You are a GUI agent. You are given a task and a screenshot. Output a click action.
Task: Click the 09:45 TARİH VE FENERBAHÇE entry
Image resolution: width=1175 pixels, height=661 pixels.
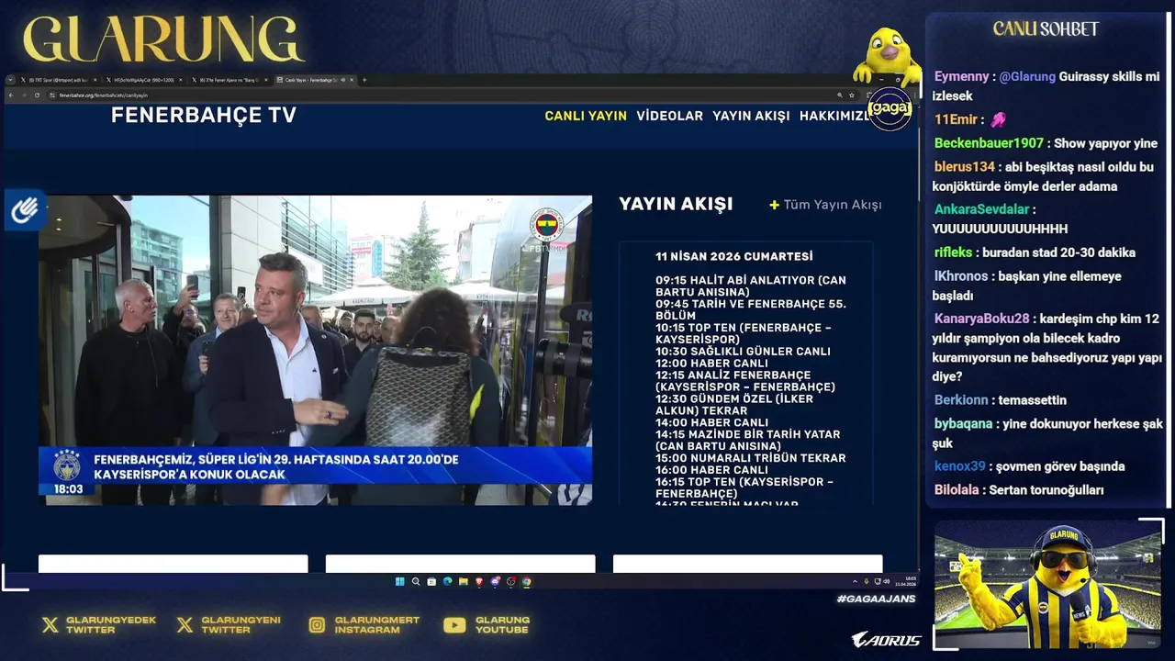coord(751,309)
